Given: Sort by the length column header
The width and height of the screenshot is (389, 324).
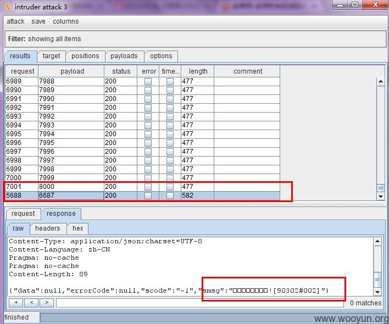Looking at the screenshot, I should click(x=197, y=71).
